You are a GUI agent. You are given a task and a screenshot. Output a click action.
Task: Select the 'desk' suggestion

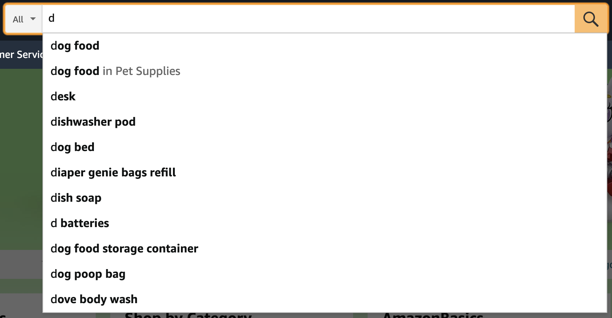pos(63,96)
